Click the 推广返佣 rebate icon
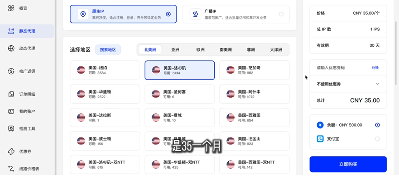The width and height of the screenshot is (399, 178). pyautogui.click(x=11, y=71)
